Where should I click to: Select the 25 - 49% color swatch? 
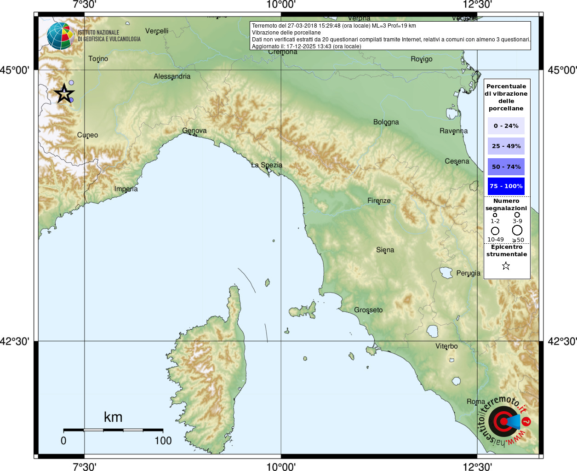point(506,146)
